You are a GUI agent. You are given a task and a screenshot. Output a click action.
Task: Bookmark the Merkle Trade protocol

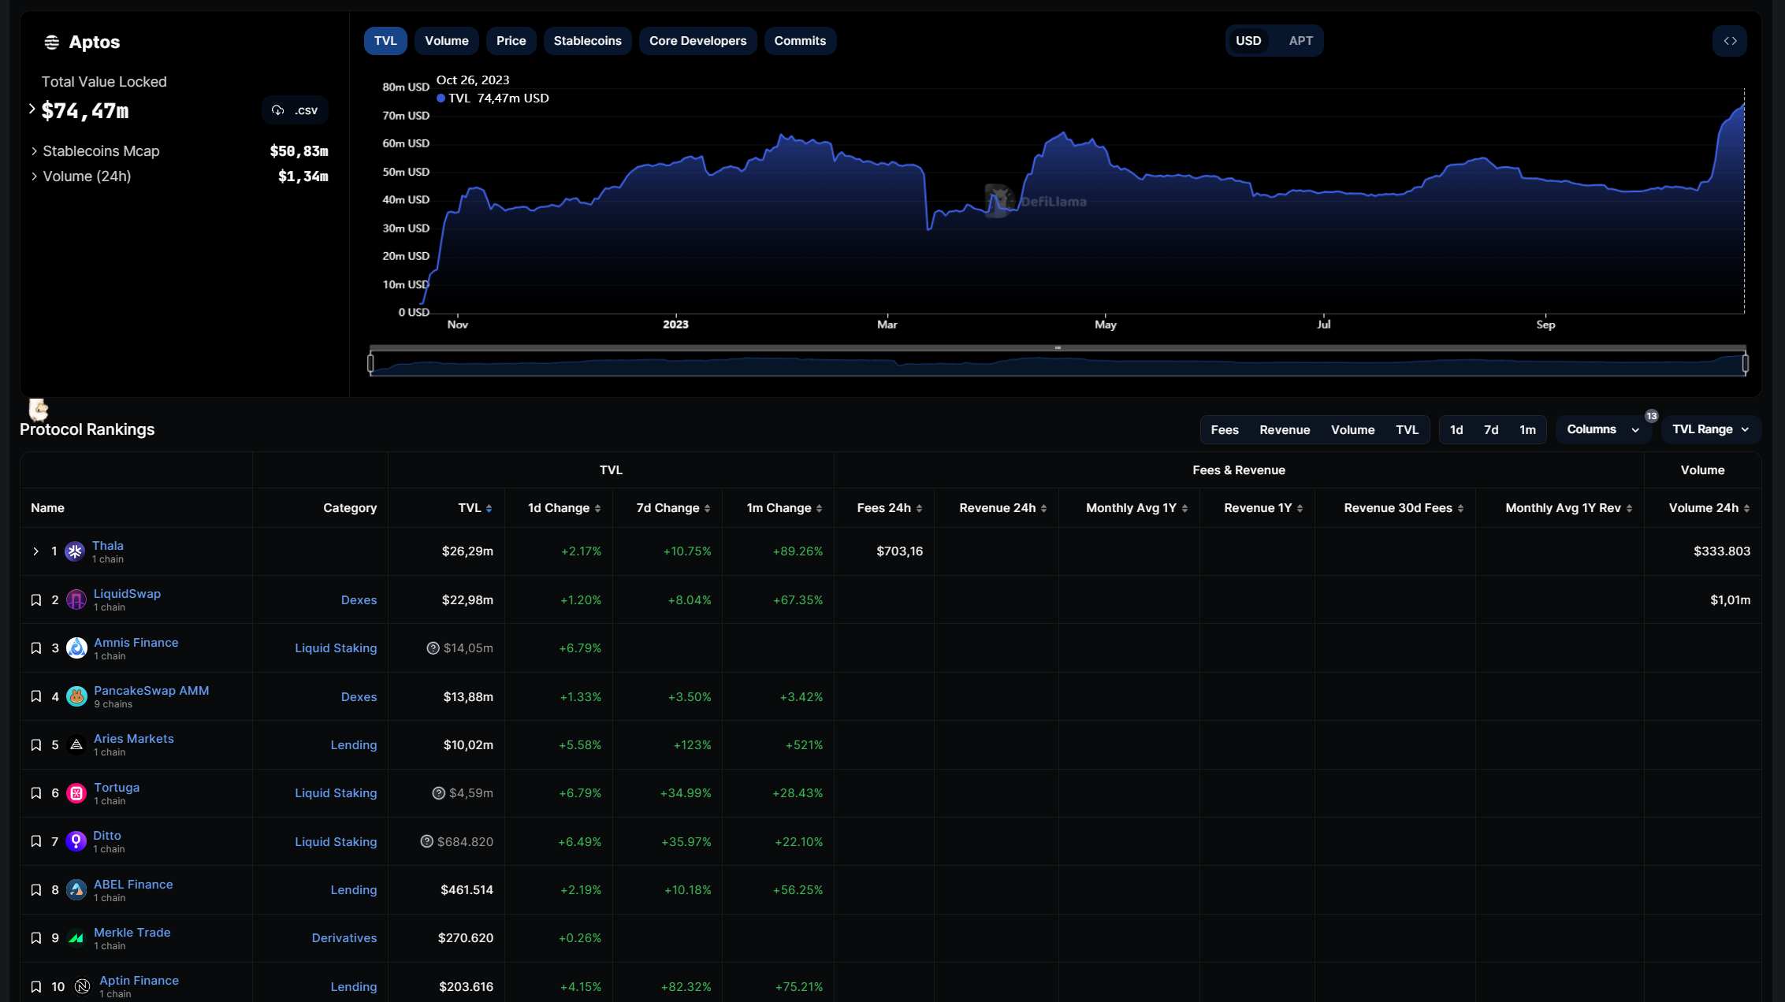click(36, 938)
